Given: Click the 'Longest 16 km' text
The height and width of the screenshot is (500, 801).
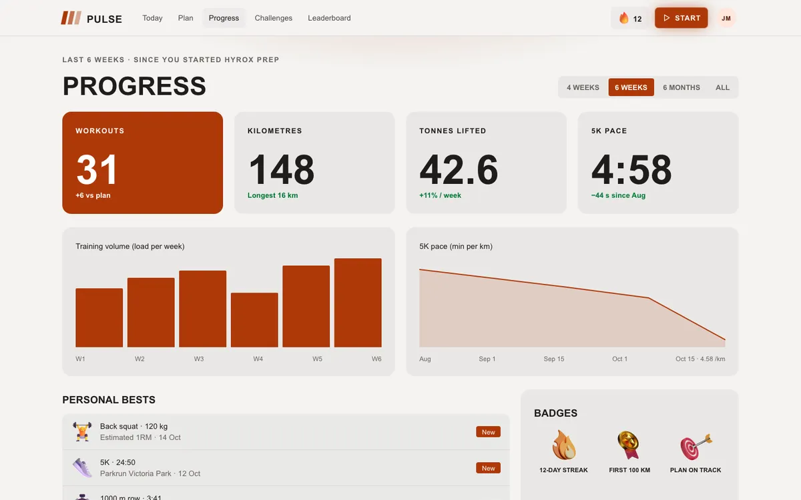Looking at the screenshot, I should (x=272, y=195).
